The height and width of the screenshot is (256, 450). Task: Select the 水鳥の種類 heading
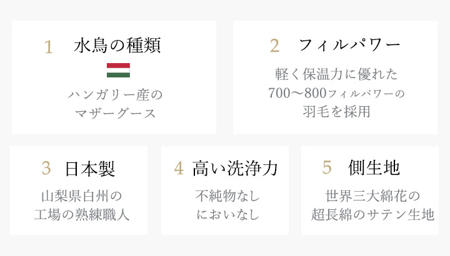click(117, 46)
